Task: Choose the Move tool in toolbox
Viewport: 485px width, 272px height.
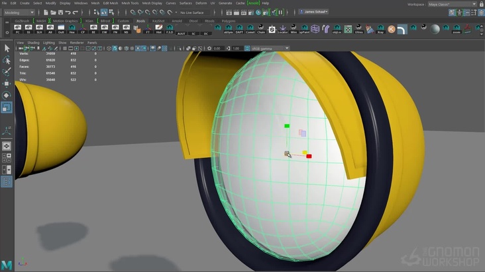Action: 7,84
